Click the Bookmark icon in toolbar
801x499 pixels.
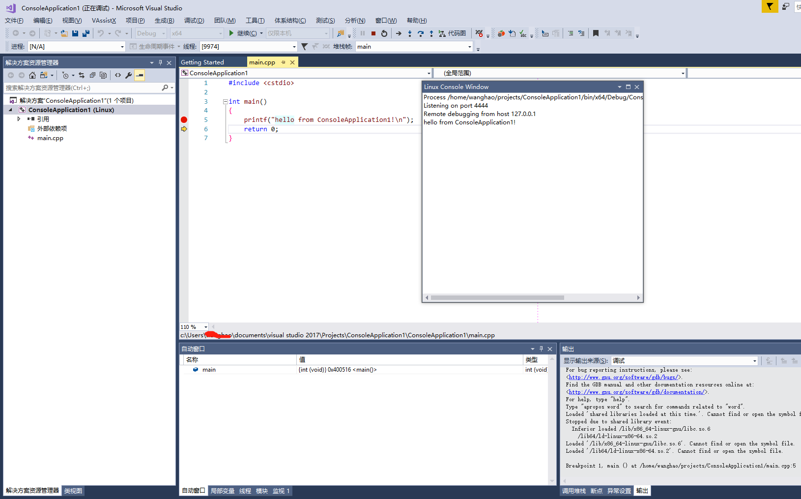(596, 33)
